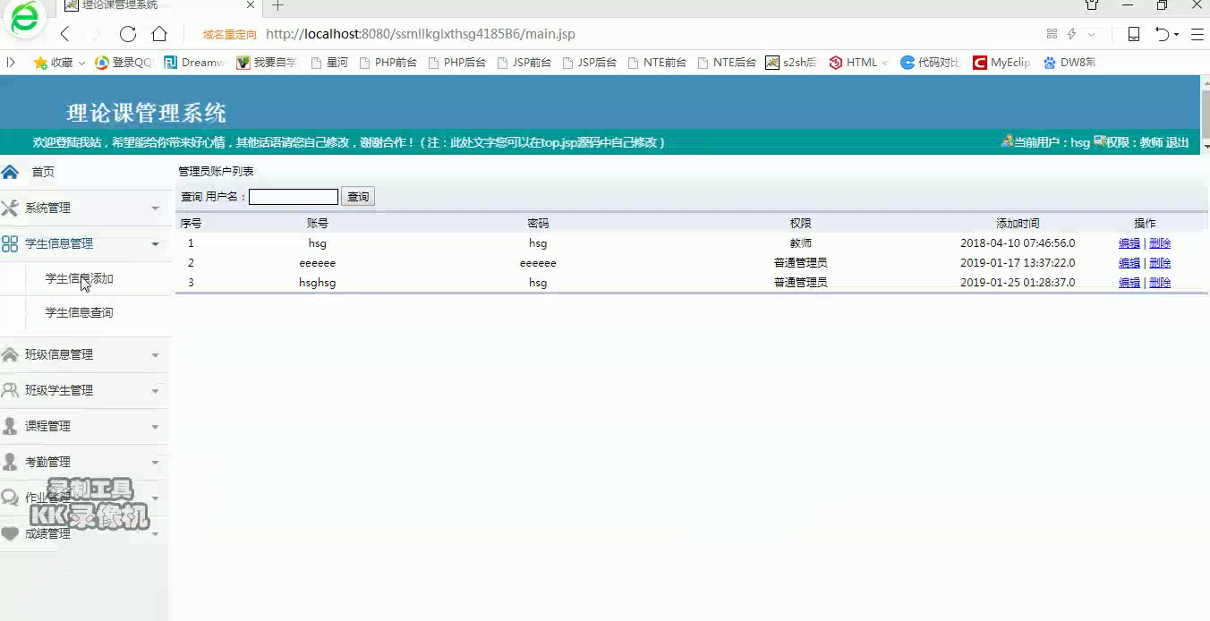
Task: Expand the 系统管理 menu
Action: click(x=85, y=208)
